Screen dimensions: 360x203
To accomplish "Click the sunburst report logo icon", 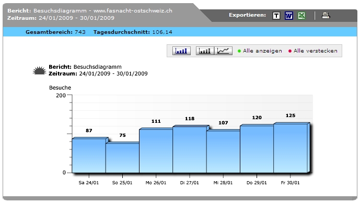I will point(39,70).
